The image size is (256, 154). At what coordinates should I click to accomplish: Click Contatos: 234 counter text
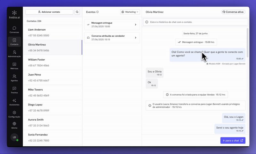pos(34,21)
